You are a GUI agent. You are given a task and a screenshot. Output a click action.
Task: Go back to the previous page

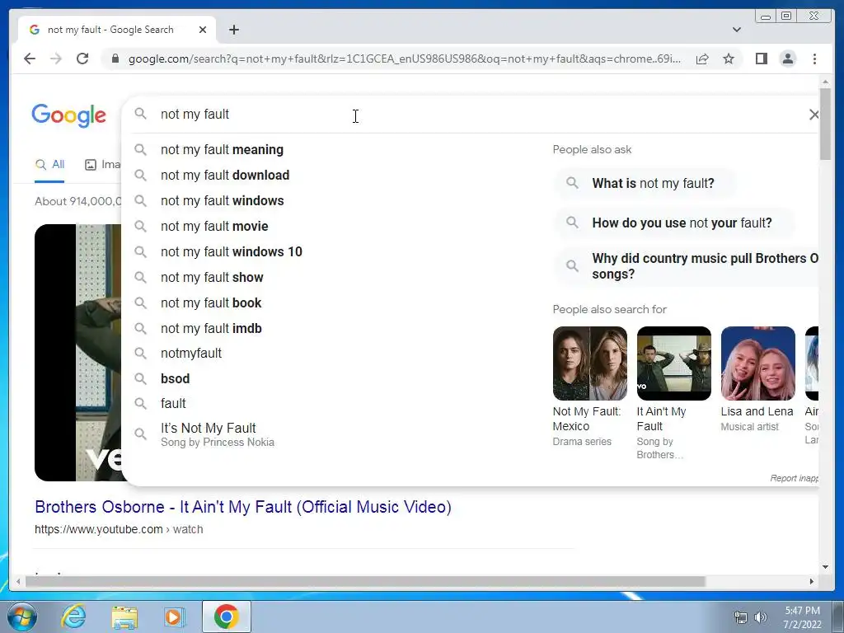[x=30, y=59]
